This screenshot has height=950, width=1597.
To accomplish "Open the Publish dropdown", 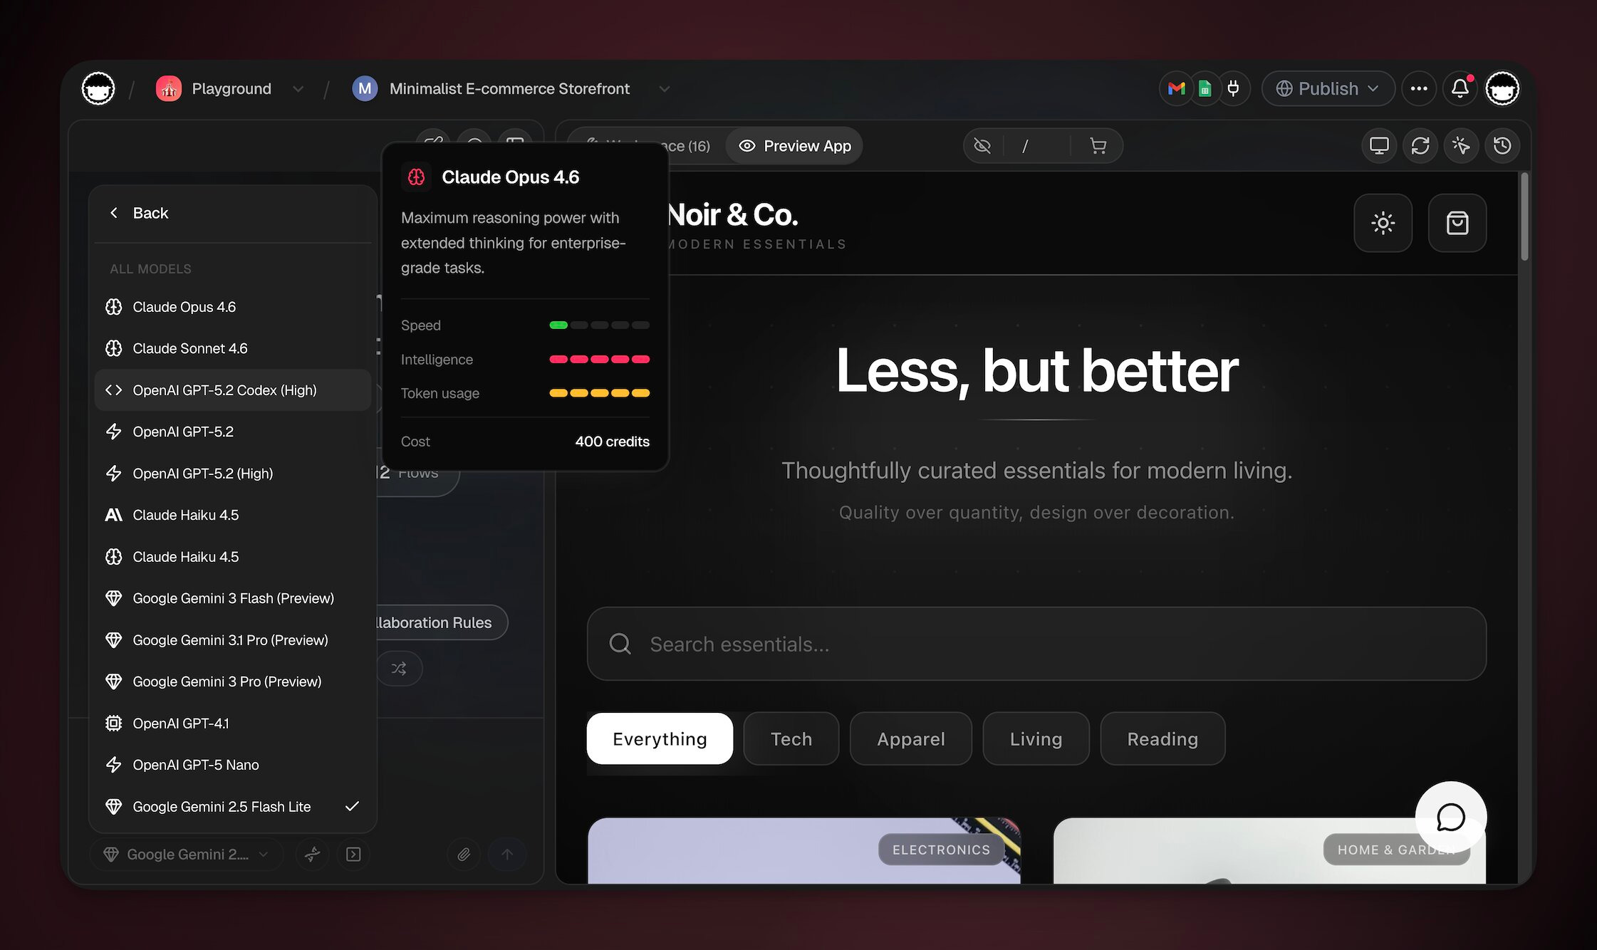I will [1328, 88].
